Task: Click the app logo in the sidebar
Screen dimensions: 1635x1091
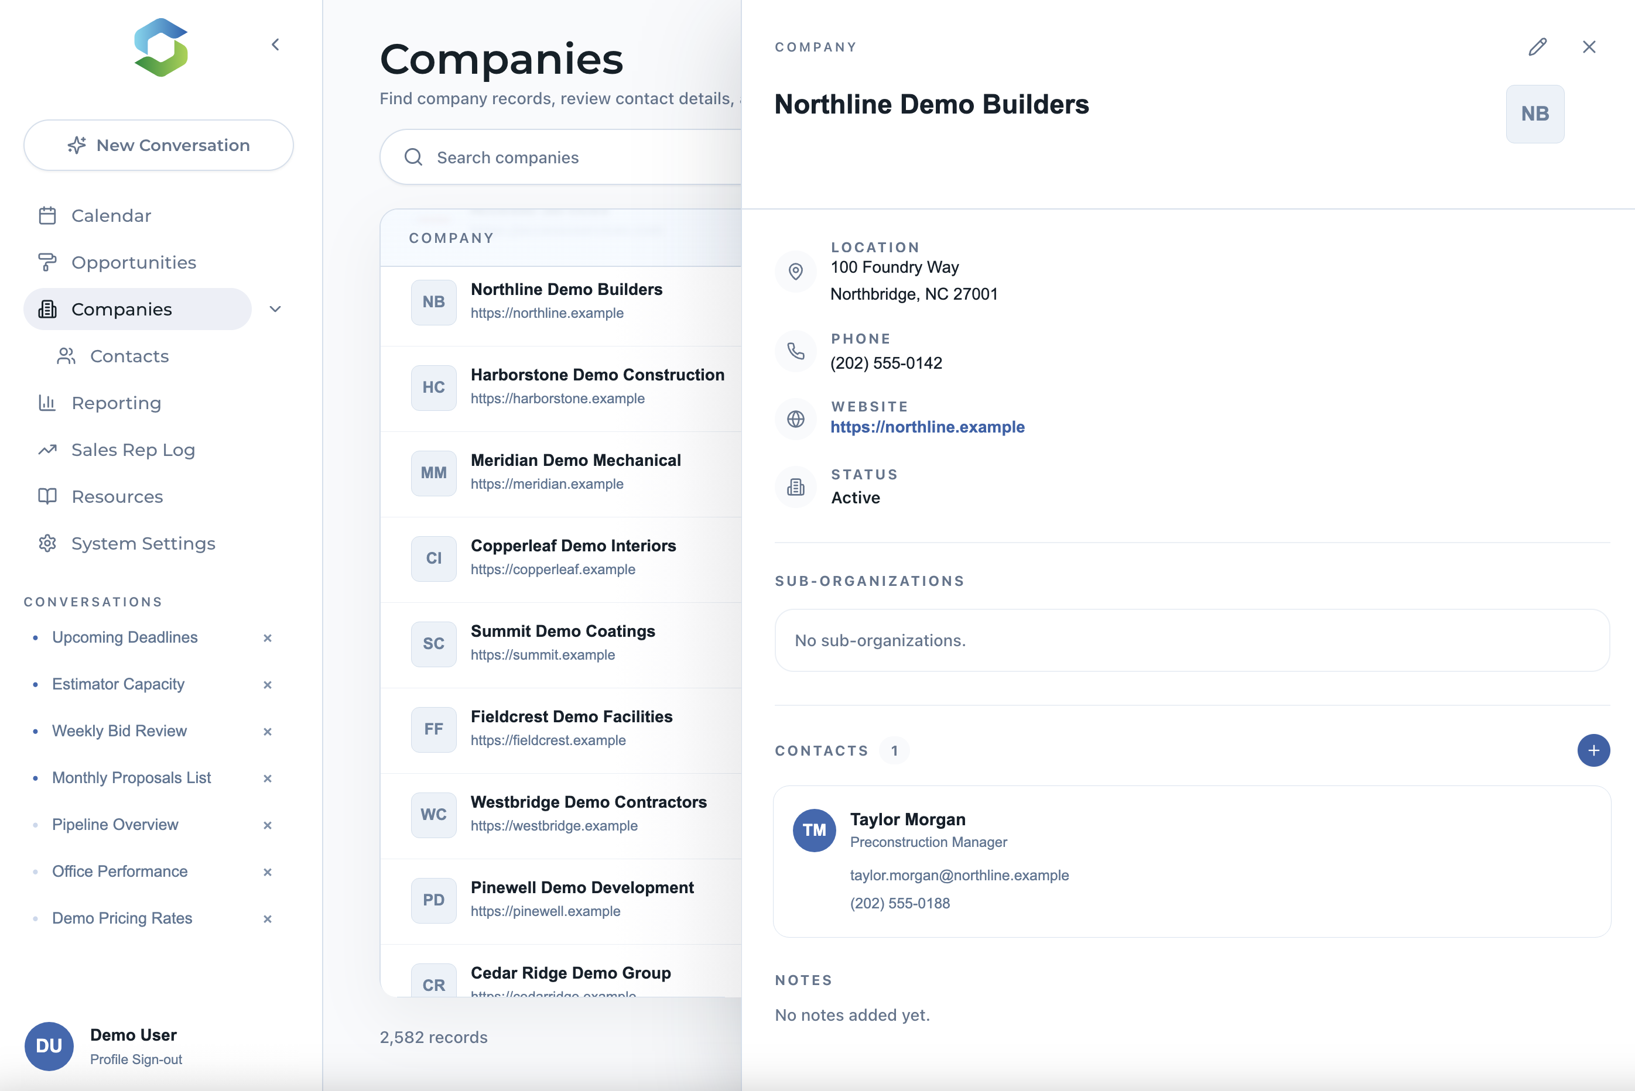Action: (161, 47)
